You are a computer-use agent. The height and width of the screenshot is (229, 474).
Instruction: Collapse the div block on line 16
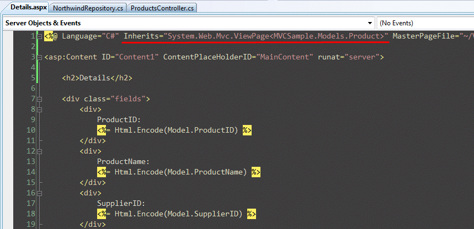(40, 193)
